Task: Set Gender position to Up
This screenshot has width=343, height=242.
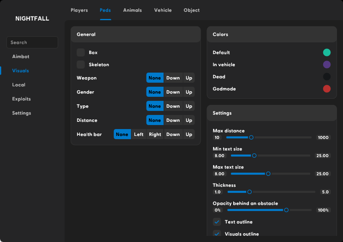Action: 189,92
